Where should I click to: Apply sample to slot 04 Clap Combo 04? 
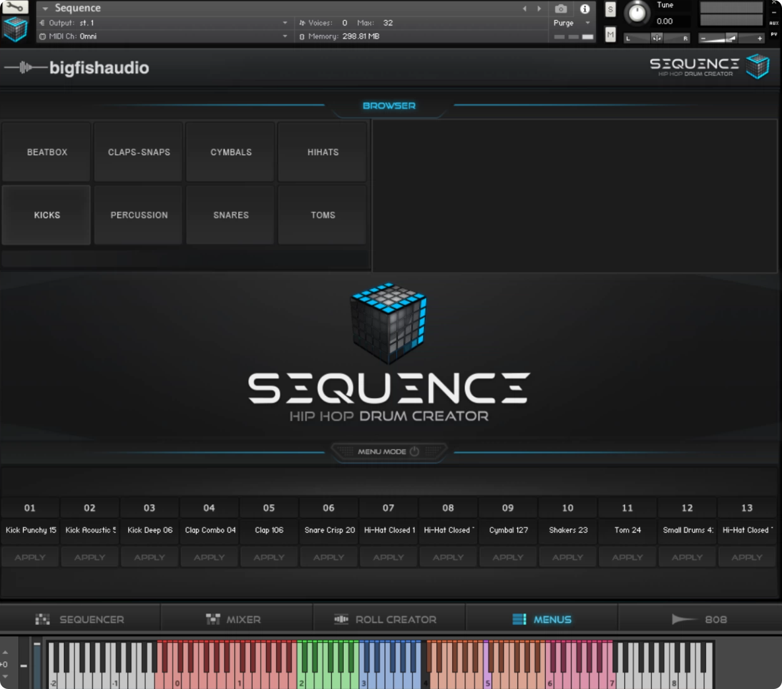(209, 557)
